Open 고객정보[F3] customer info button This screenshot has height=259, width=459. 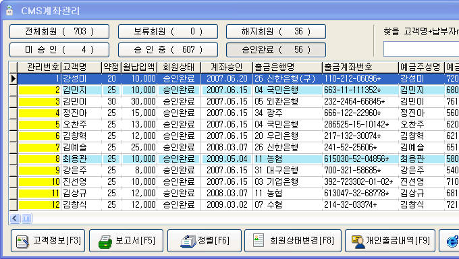click(48, 241)
